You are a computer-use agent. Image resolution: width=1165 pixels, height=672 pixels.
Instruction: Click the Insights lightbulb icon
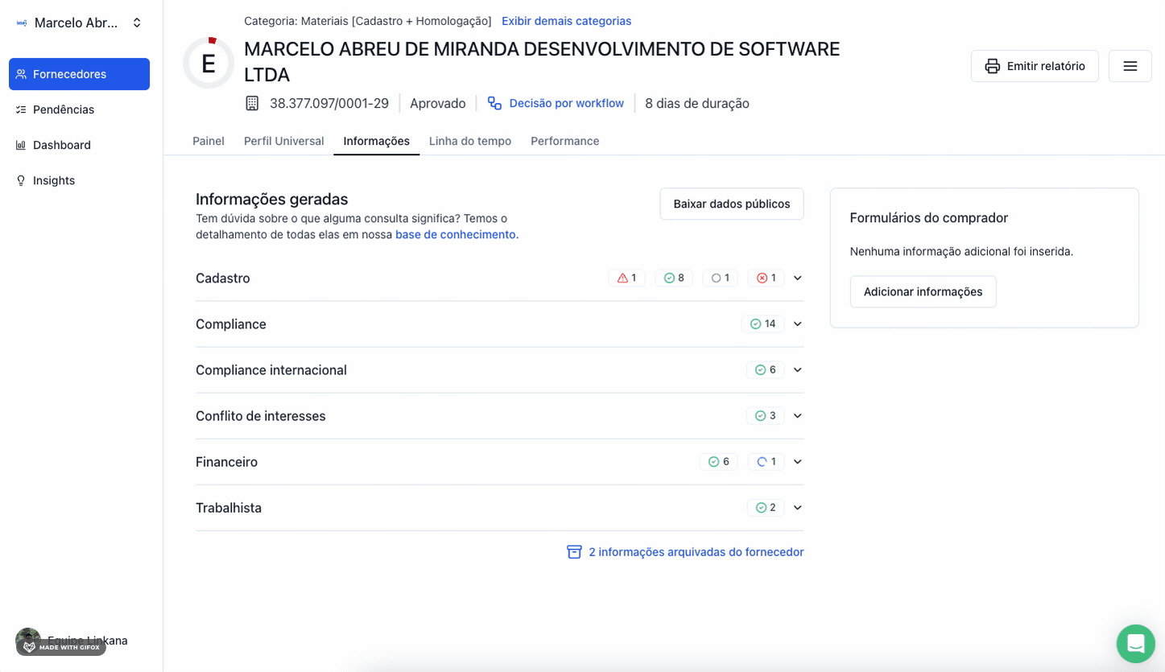(21, 180)
